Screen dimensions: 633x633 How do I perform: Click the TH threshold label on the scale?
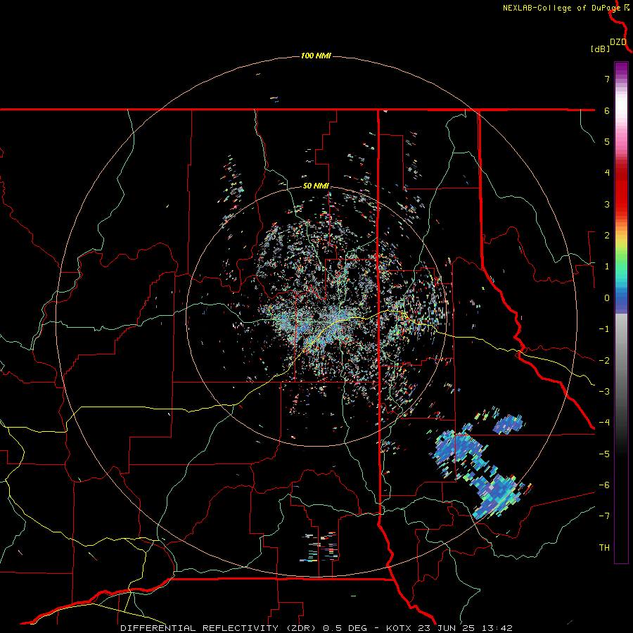(x=604, y=548)
